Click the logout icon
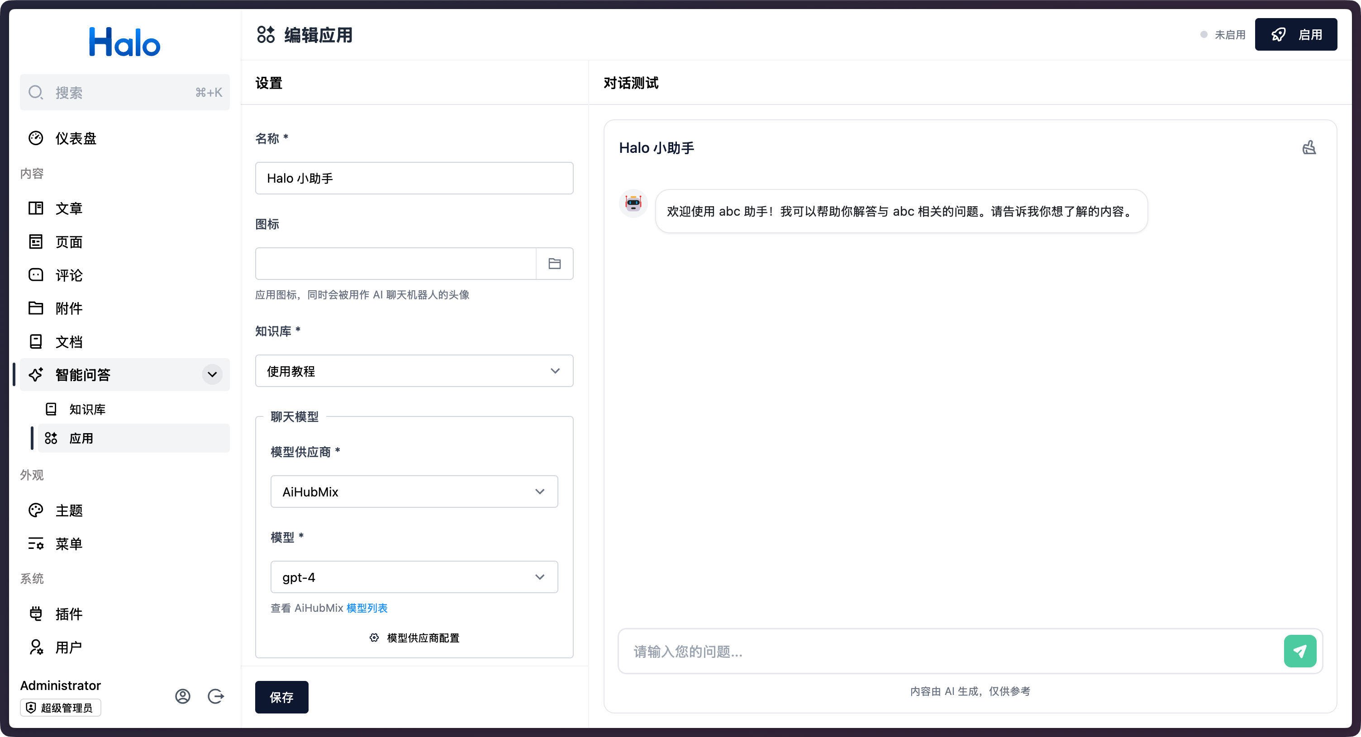1361x737 pixels. (215, 696)
